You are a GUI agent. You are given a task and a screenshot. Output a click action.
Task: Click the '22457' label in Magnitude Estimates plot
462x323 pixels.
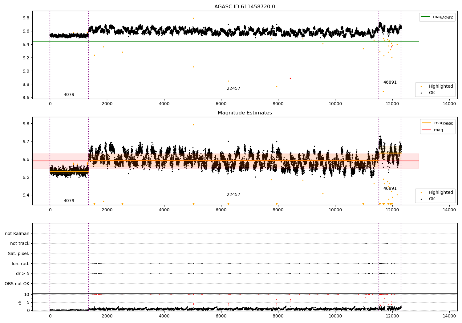[x=233, y=195]
